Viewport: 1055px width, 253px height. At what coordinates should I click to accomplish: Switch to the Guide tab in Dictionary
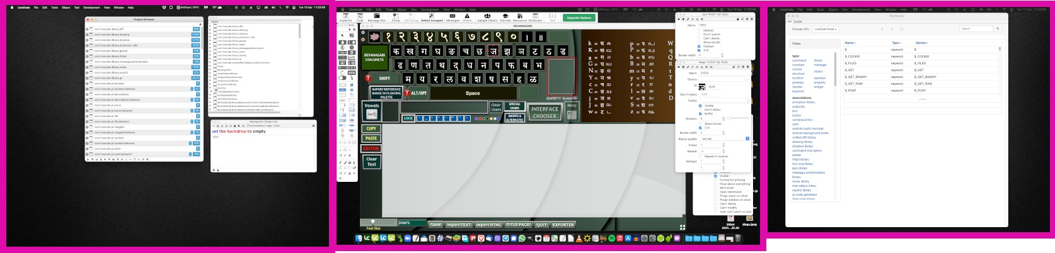[798, 21]
